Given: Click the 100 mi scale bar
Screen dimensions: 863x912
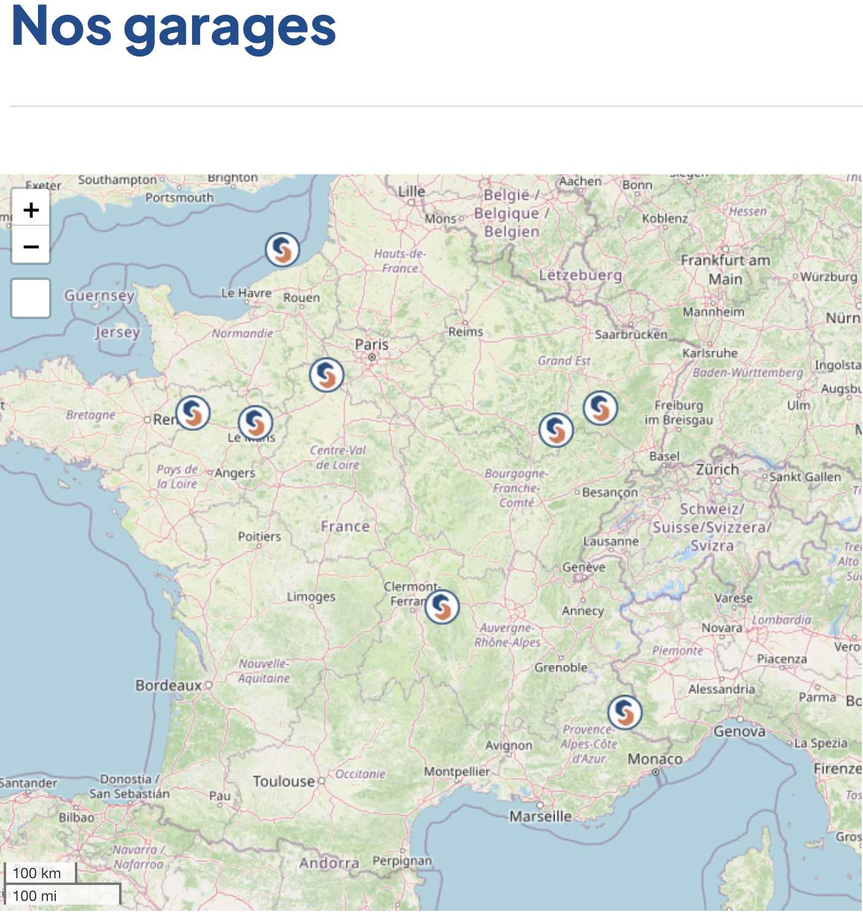Looking at the screenshot, I should click(61, 895).
